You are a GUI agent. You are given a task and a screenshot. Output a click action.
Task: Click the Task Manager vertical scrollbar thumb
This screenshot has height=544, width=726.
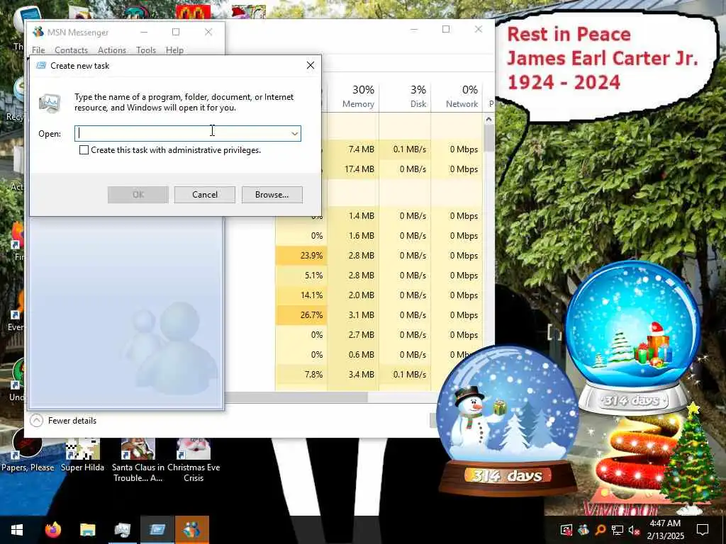coord(488,139)
